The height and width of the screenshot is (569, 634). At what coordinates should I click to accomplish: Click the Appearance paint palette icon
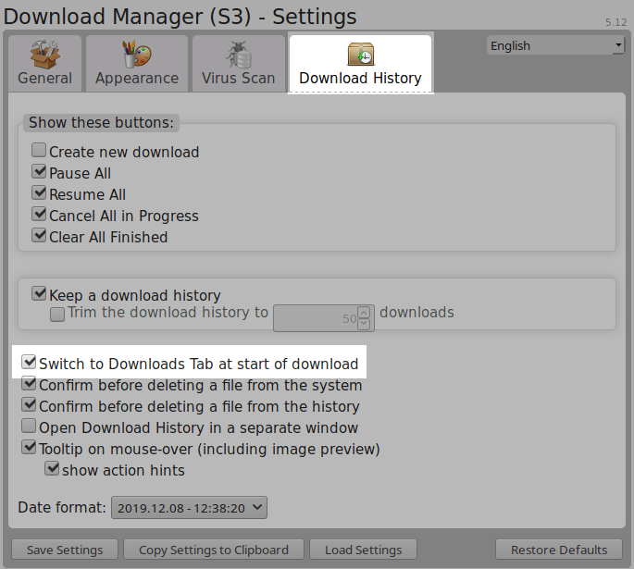click(137, 55)
